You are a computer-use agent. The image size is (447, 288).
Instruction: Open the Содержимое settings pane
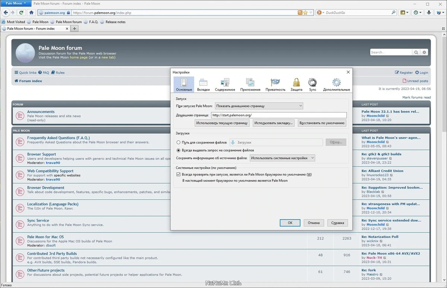pos(225,85)
